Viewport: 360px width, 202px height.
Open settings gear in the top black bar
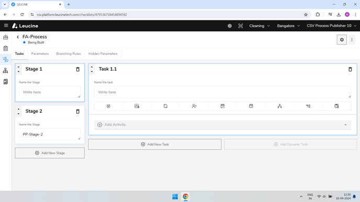[230, 26]
